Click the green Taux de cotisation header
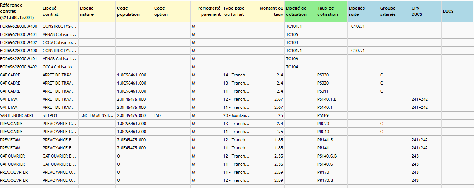474x188 pixels. (332, 11)
